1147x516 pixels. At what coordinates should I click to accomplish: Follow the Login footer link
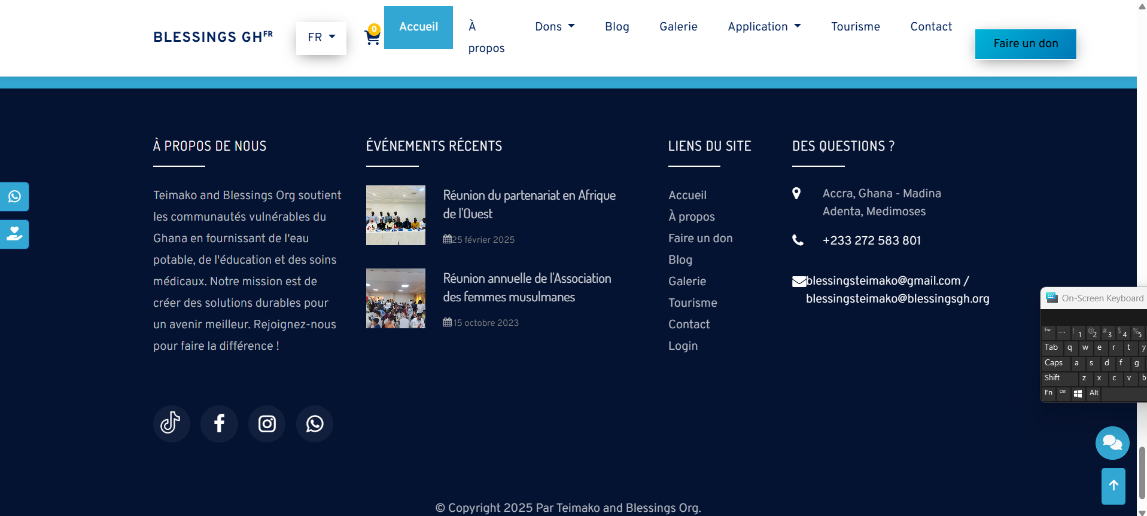pos(683,346)
